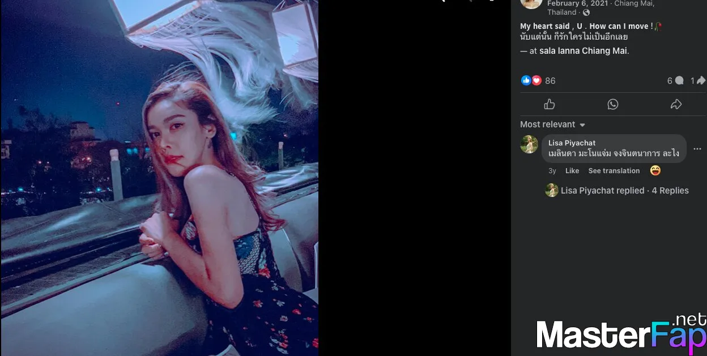Share the post with the arrow button
Screen dimensions: 707x356
[x=676, y=104]
